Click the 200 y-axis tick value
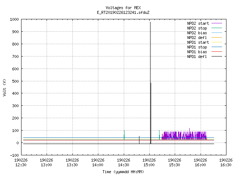 click(15, 118)
